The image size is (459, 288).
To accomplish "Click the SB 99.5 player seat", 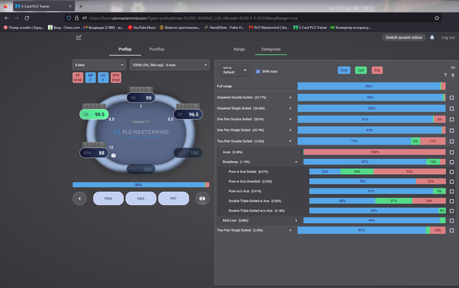I will [94, 114].
